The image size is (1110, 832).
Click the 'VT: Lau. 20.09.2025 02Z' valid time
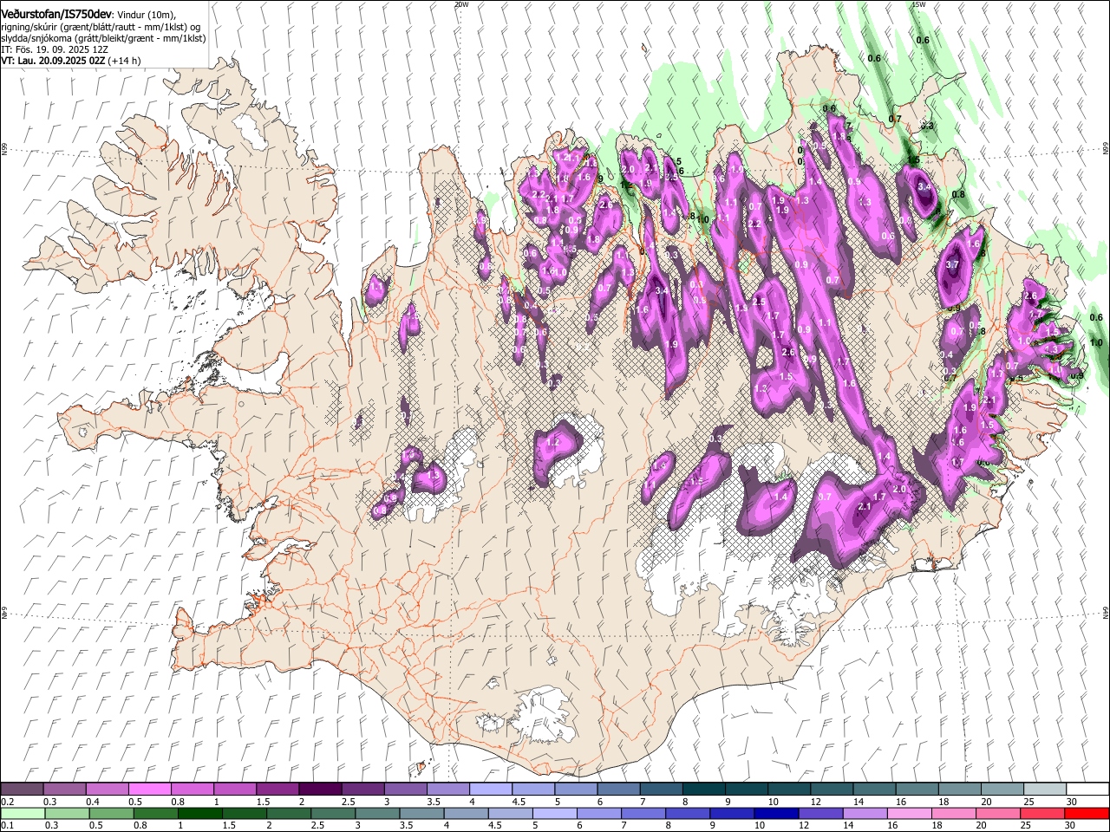54,62
